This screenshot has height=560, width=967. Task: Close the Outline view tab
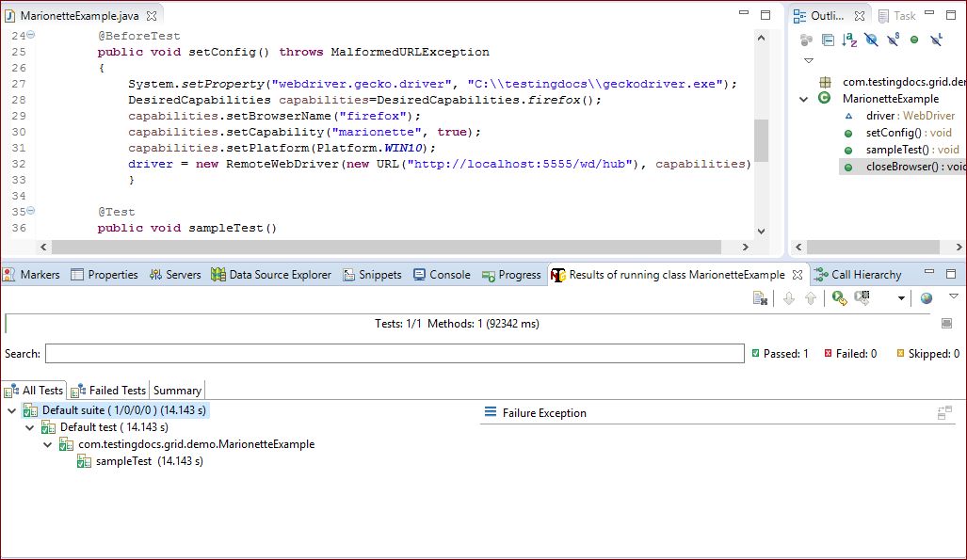tap(860, 15)
